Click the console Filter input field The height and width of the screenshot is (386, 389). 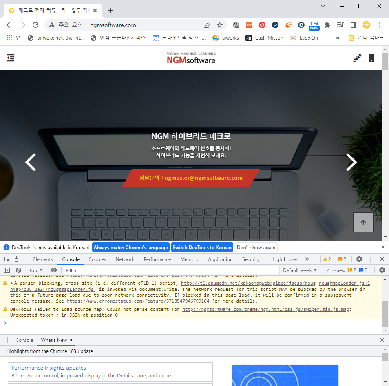[172, 270]
